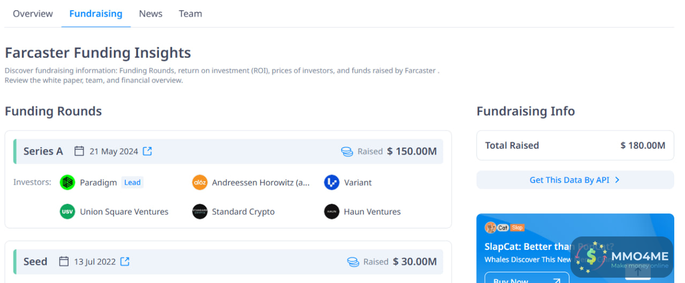Open the Union Square Ventures investor link
Image resolution: width=685 pixels, height=283 pixels.
[124, 212]
